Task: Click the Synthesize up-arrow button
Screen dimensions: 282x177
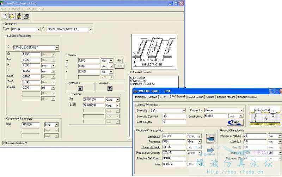Action: 80,88
